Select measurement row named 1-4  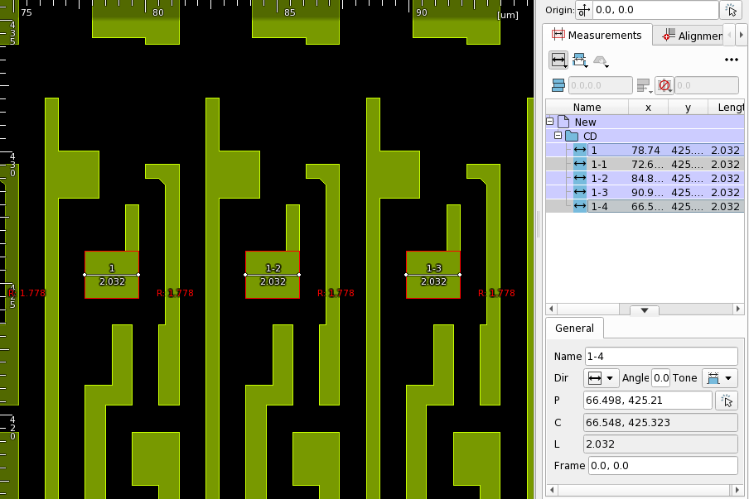645,206
